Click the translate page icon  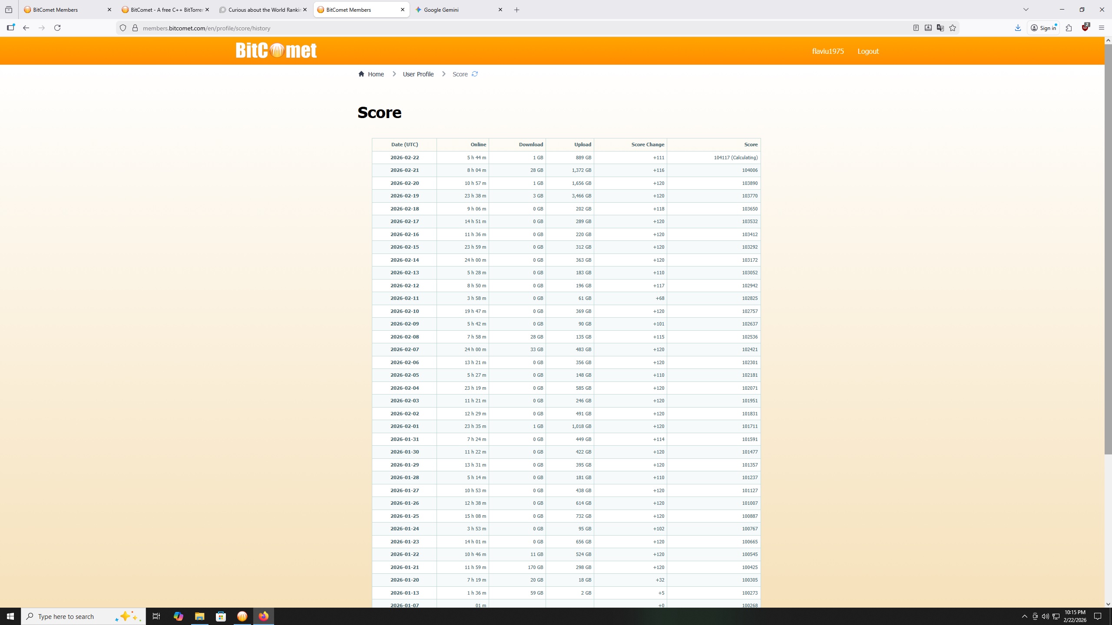click(x=940, y=28)
